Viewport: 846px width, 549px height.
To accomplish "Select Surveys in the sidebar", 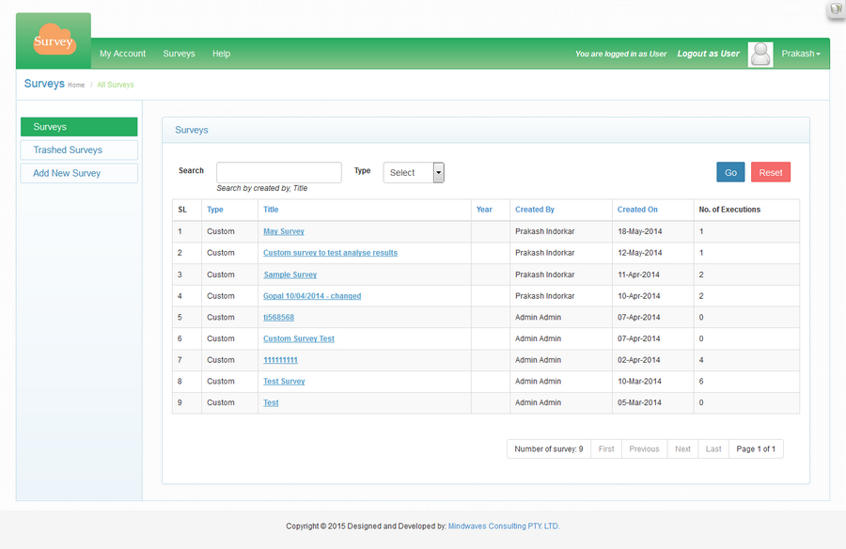I will [x=79, y=127].
